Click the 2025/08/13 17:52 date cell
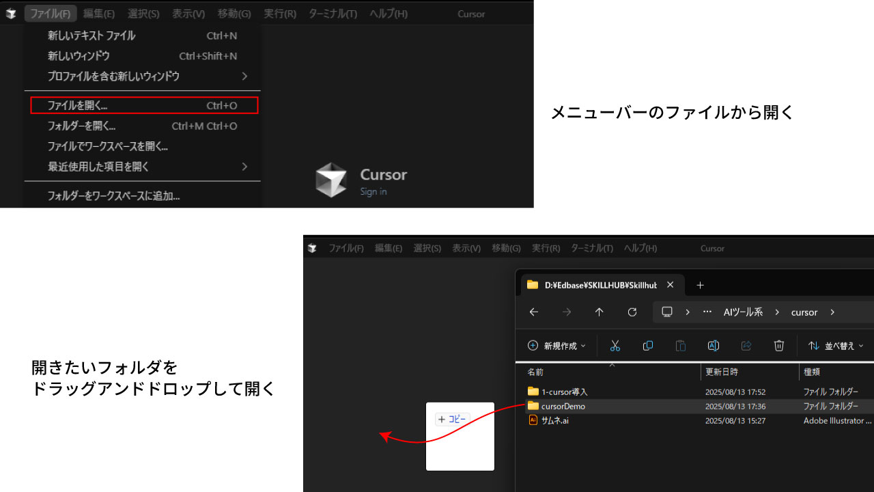 click(735, 392)
